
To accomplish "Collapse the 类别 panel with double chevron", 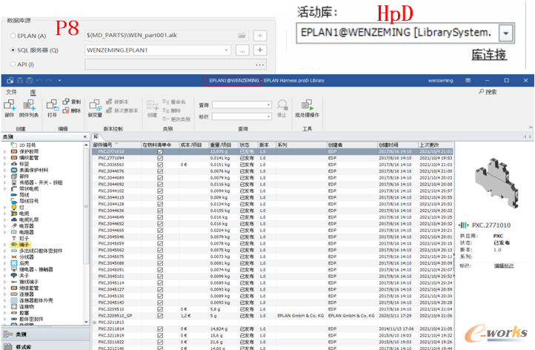I will (x=85, y=137).
